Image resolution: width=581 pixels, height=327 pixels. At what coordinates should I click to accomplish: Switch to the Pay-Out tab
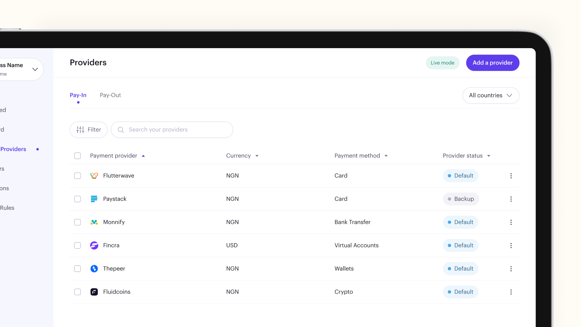(110, 95)
